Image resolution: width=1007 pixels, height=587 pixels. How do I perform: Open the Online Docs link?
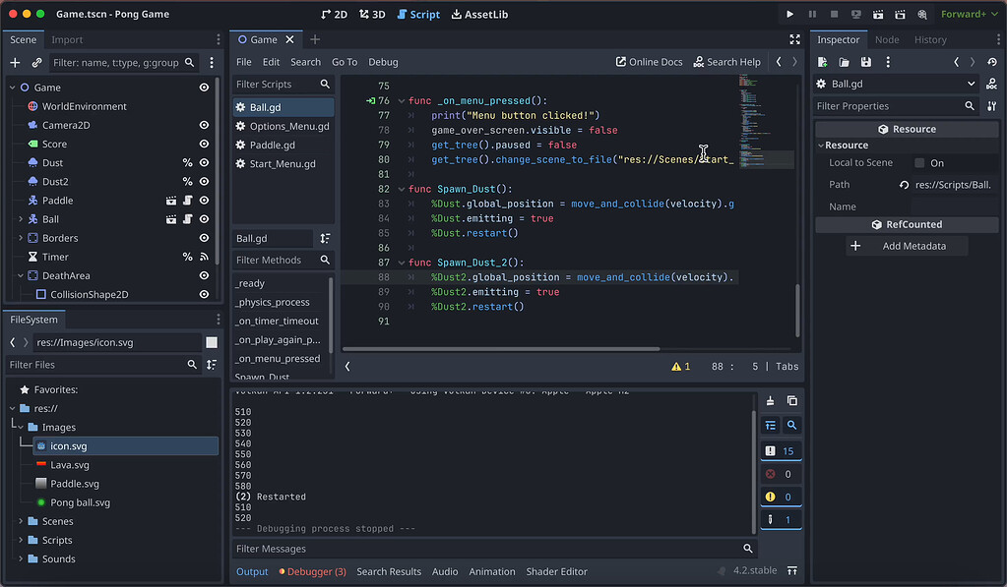coord(649,62)
